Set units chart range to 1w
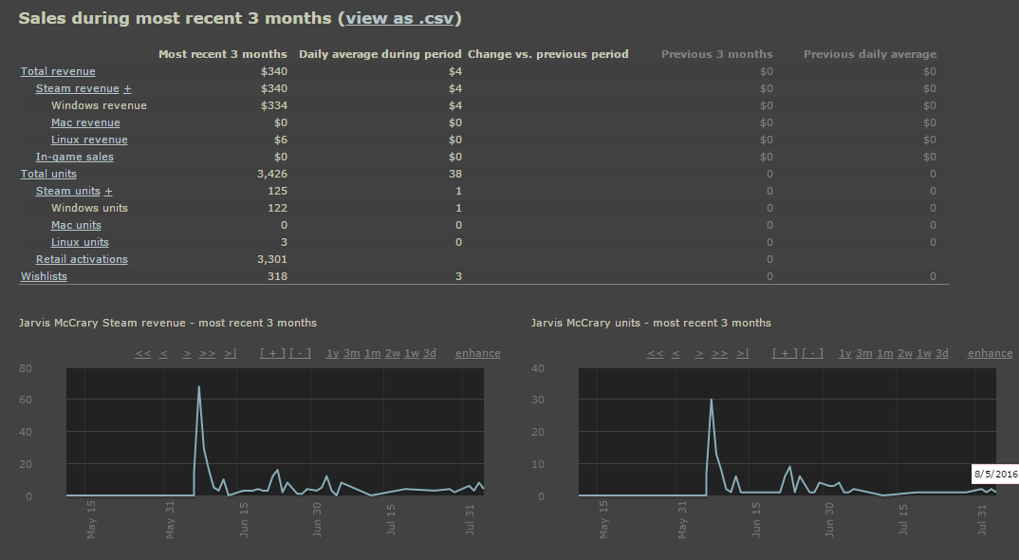Viewport: 1019px width, 560px height. 924,353
